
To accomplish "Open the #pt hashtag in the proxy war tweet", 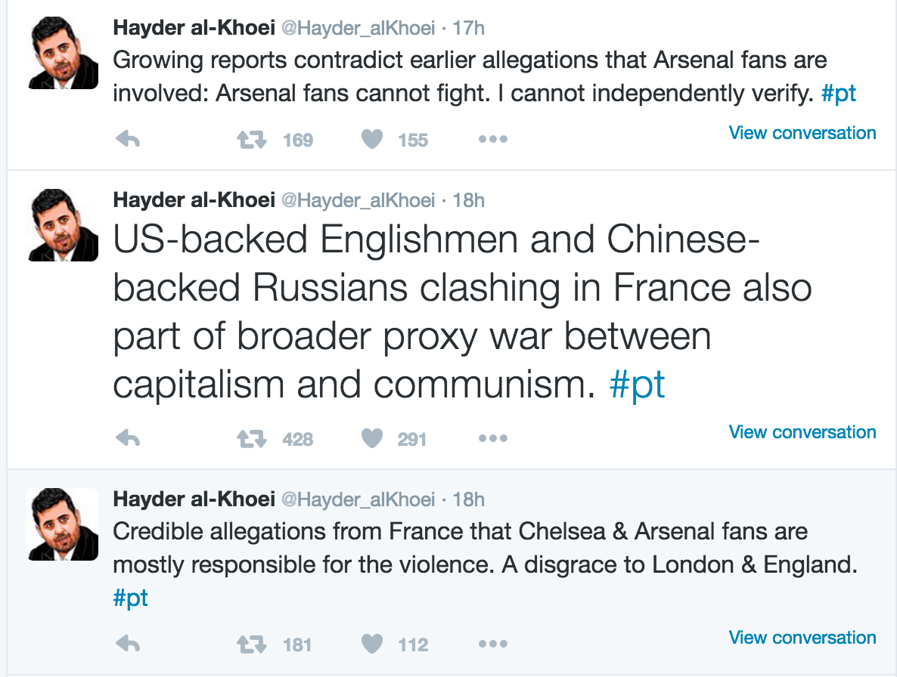I will (637, 385).
